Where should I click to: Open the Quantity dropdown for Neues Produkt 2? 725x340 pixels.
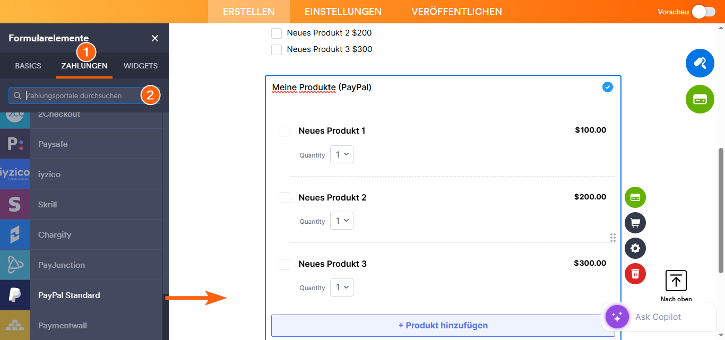click(x=341, y=220)
